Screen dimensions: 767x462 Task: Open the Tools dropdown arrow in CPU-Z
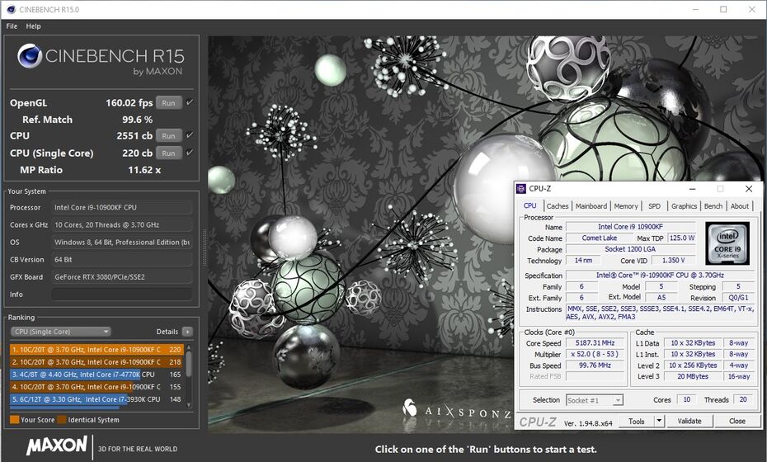pyautogui.click(x=659, y=421)
